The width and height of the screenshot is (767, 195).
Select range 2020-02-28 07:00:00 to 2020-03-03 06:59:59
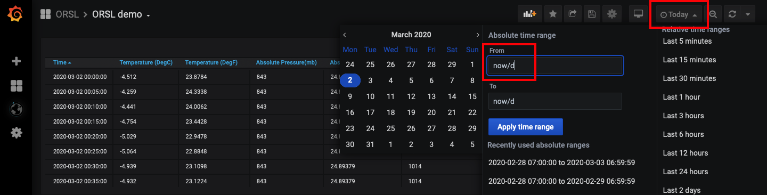[562, 162]
